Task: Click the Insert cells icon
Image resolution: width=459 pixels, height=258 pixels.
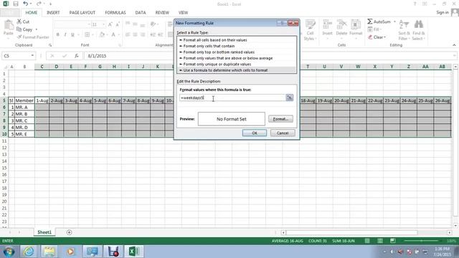Action: tap(327, 28)
